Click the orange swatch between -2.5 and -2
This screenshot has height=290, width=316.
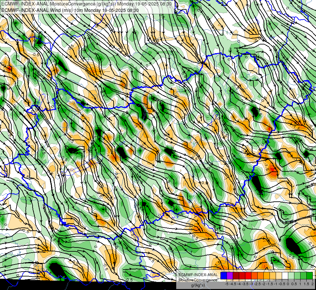[260, 275]
